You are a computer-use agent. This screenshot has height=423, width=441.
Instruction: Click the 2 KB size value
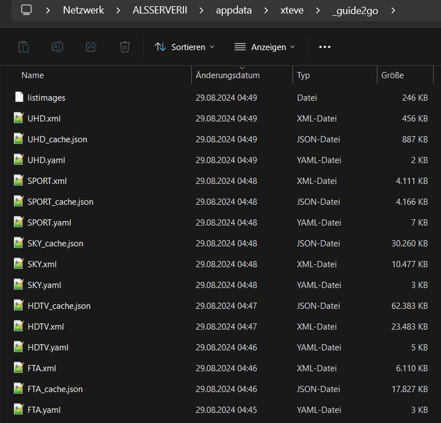point(420,160)
